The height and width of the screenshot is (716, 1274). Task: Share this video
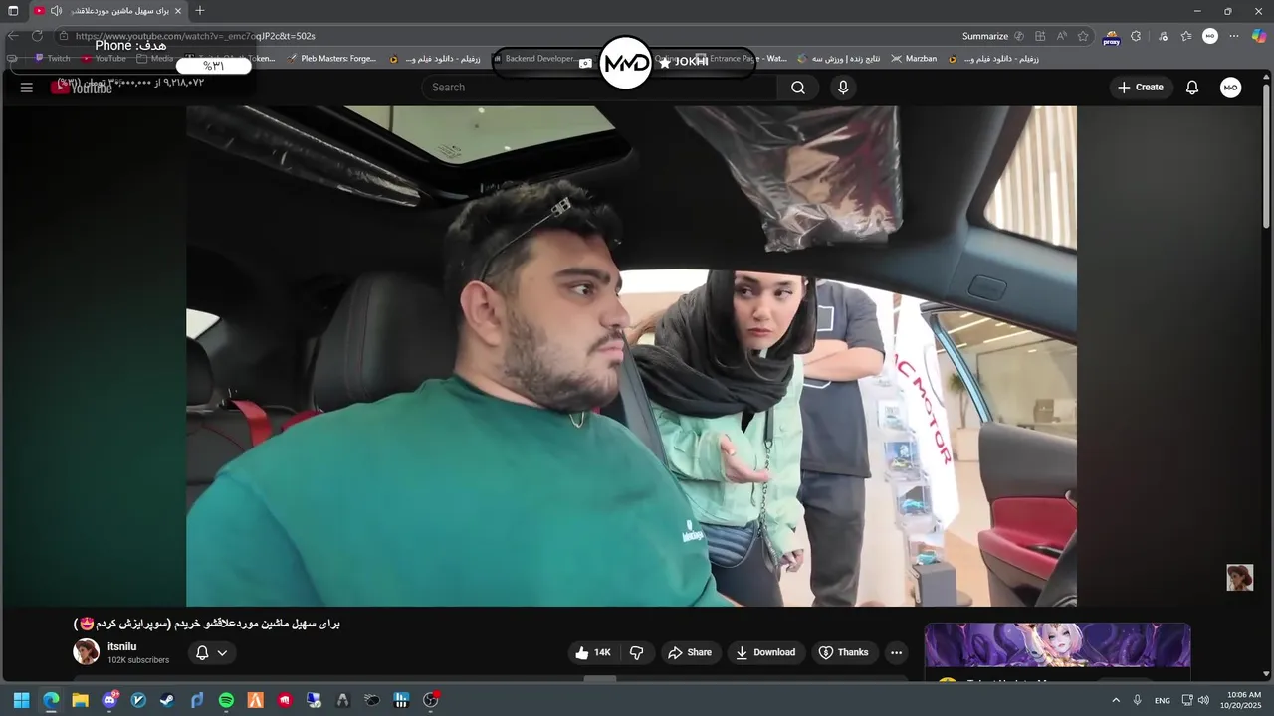(x=690, y=652)
